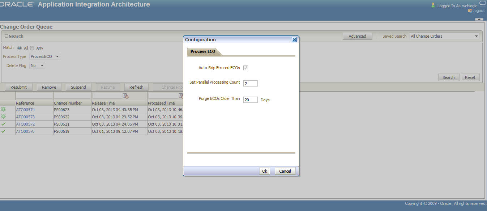The height and width of the screenshot is (211, 487).
Task: Click Cancel in Configuration dialog
Action: click(285, 171)
